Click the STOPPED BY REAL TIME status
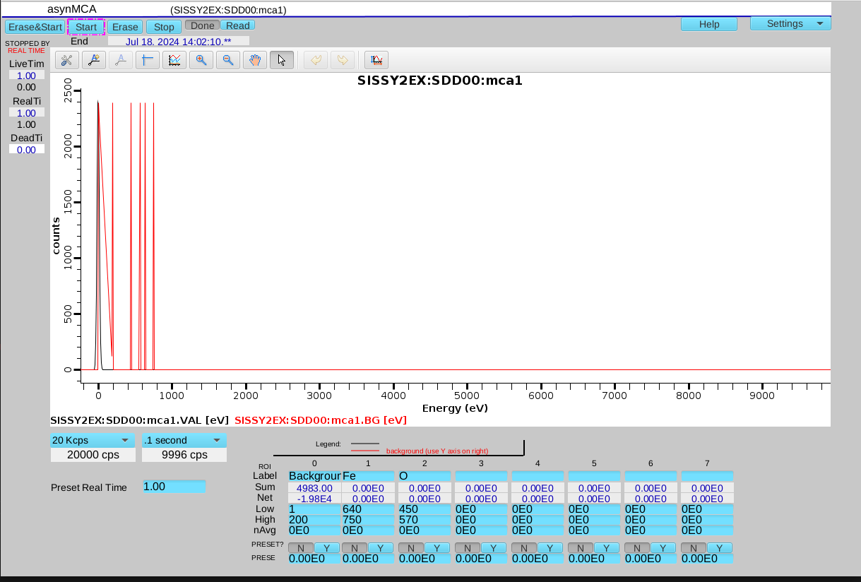The image size is (861, 582). click(x=26, y=47)
